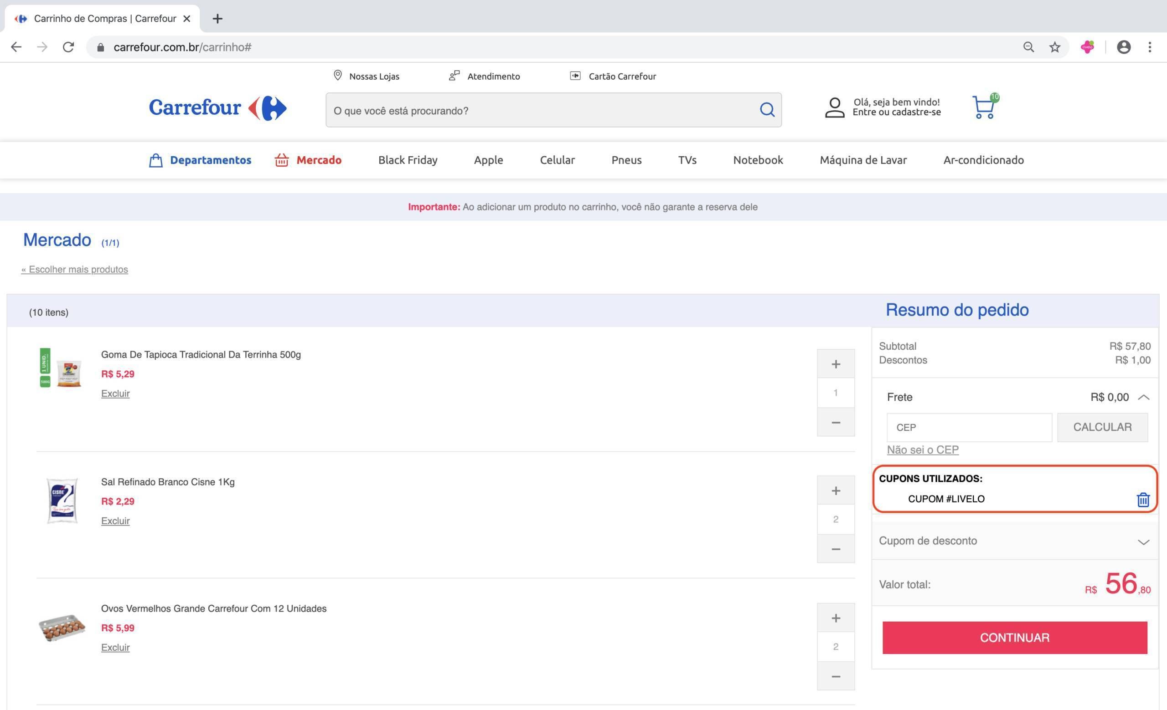Click the lock icon in address bar

click(x=100, y=47)
